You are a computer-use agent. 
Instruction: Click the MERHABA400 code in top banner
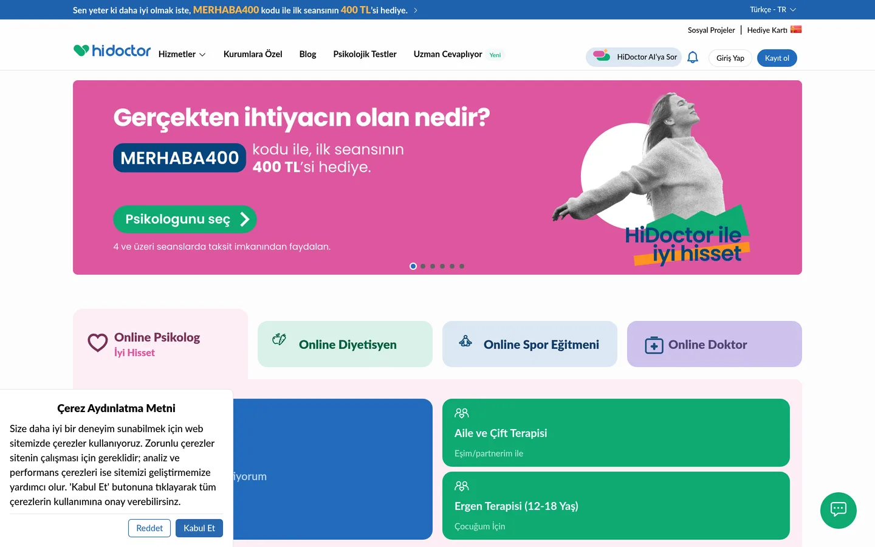click(226, 10)
